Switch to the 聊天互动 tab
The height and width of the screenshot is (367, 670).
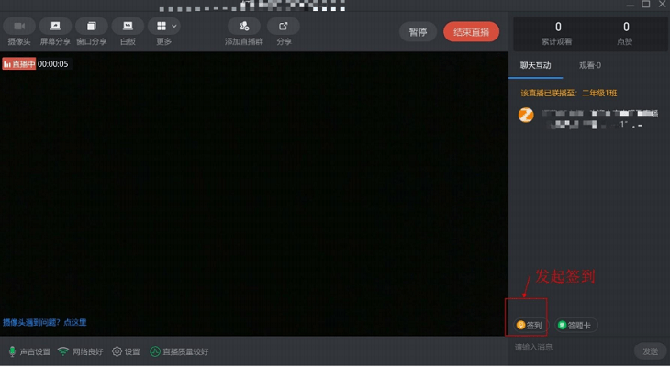pyautogui.click(x=535, y=66)
